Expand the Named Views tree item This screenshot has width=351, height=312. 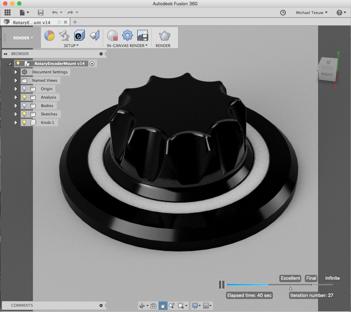(x=15, y=80)
